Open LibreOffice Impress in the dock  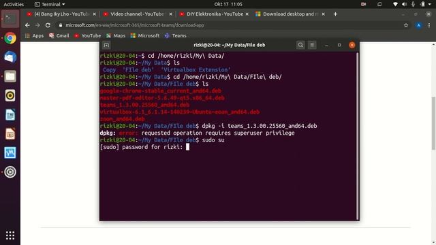tap(10, 134)
